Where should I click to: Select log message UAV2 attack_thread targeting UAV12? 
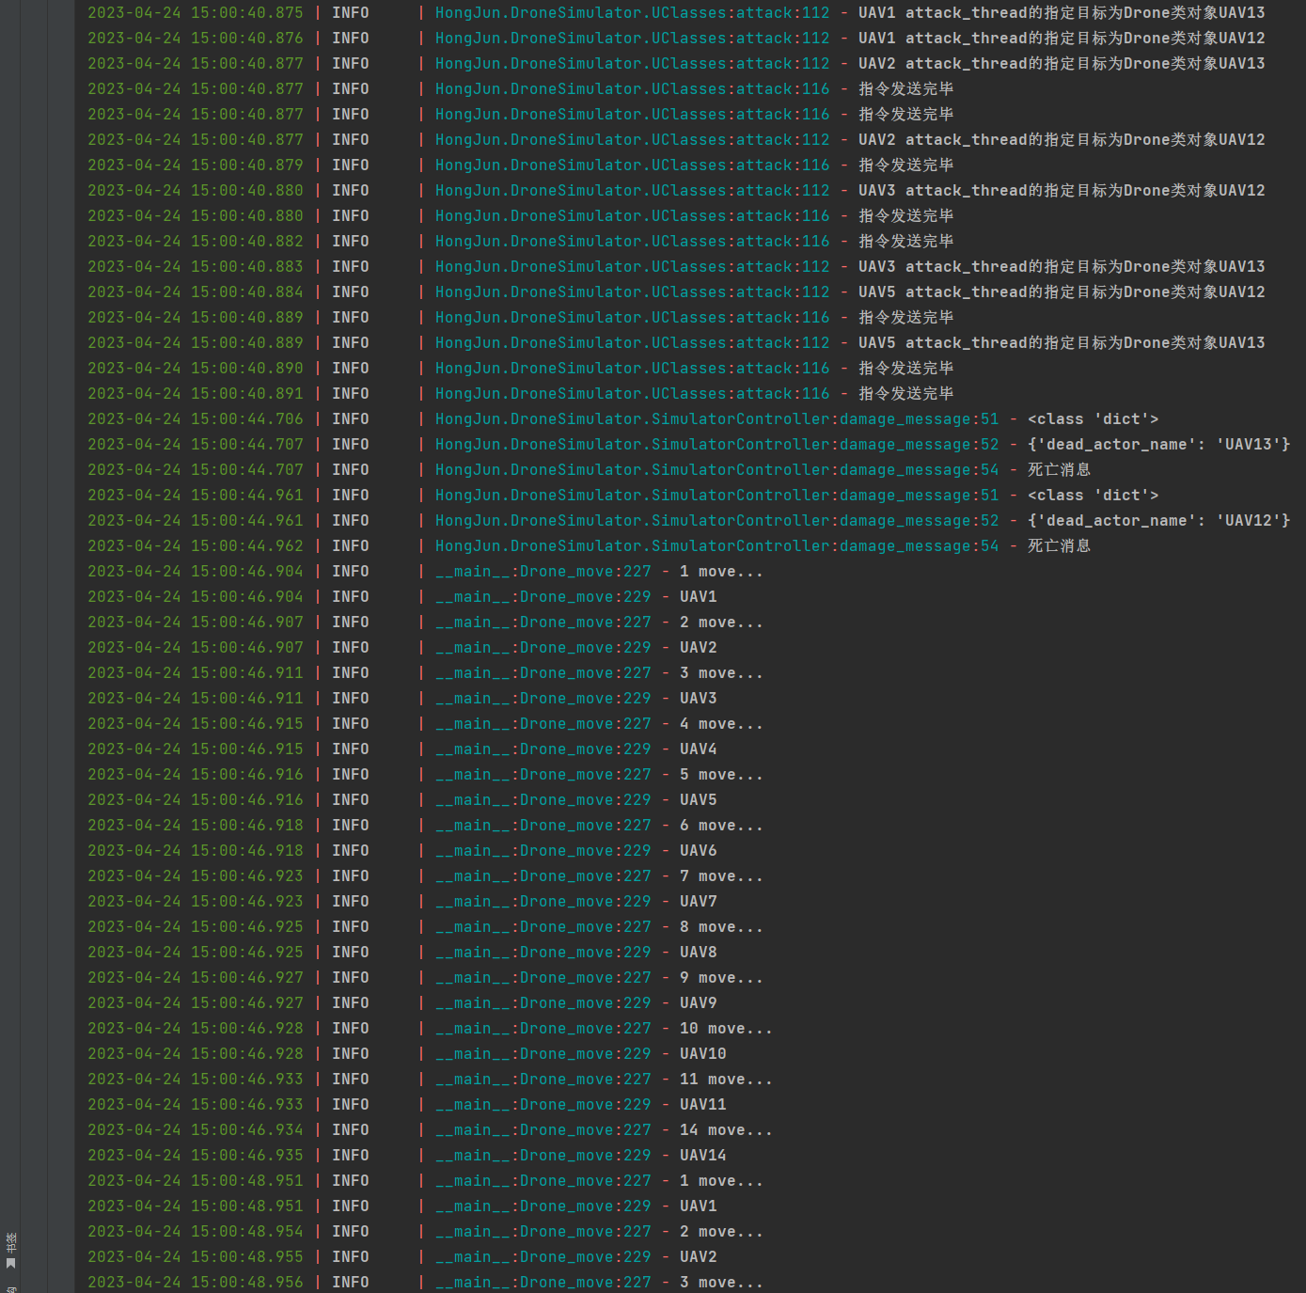coord(1062,140)
